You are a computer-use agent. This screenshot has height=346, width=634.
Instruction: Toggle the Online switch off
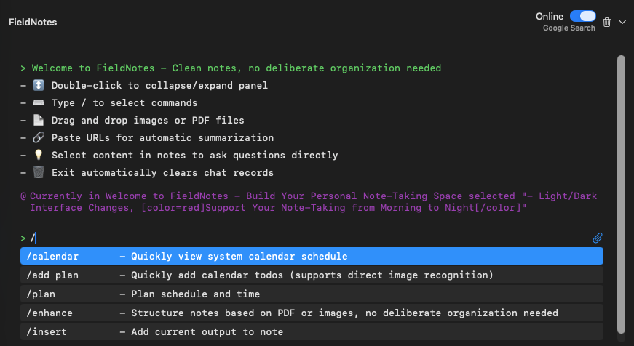coord(582,16)
